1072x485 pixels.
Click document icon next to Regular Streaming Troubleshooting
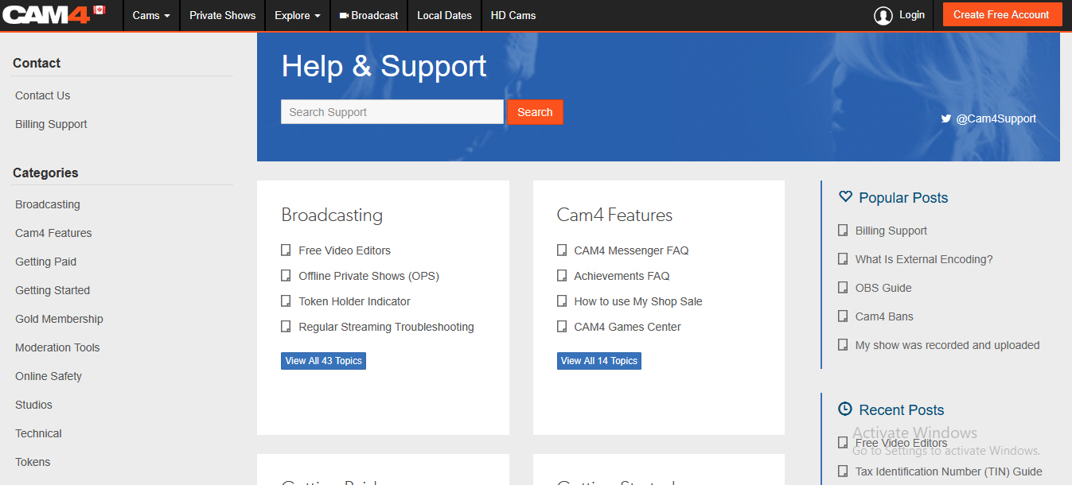click(286, 327)
